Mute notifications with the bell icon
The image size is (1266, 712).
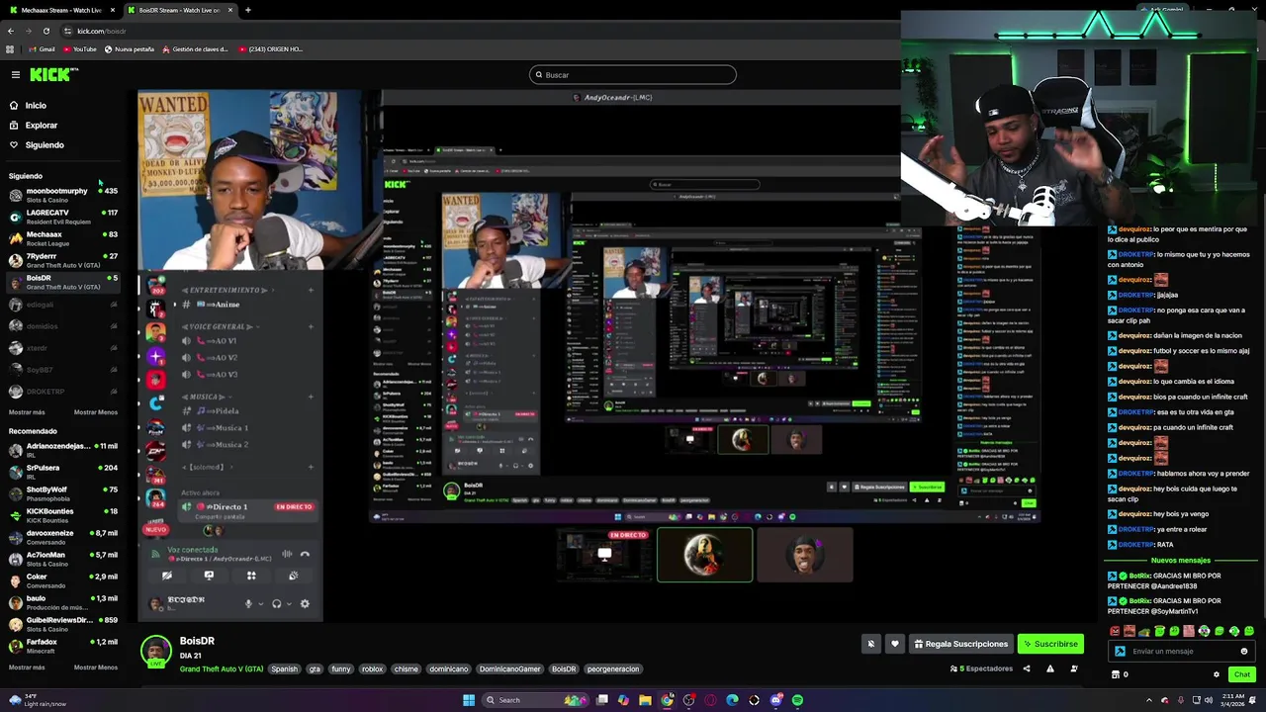pyautogui.click(x=871, y=644)
